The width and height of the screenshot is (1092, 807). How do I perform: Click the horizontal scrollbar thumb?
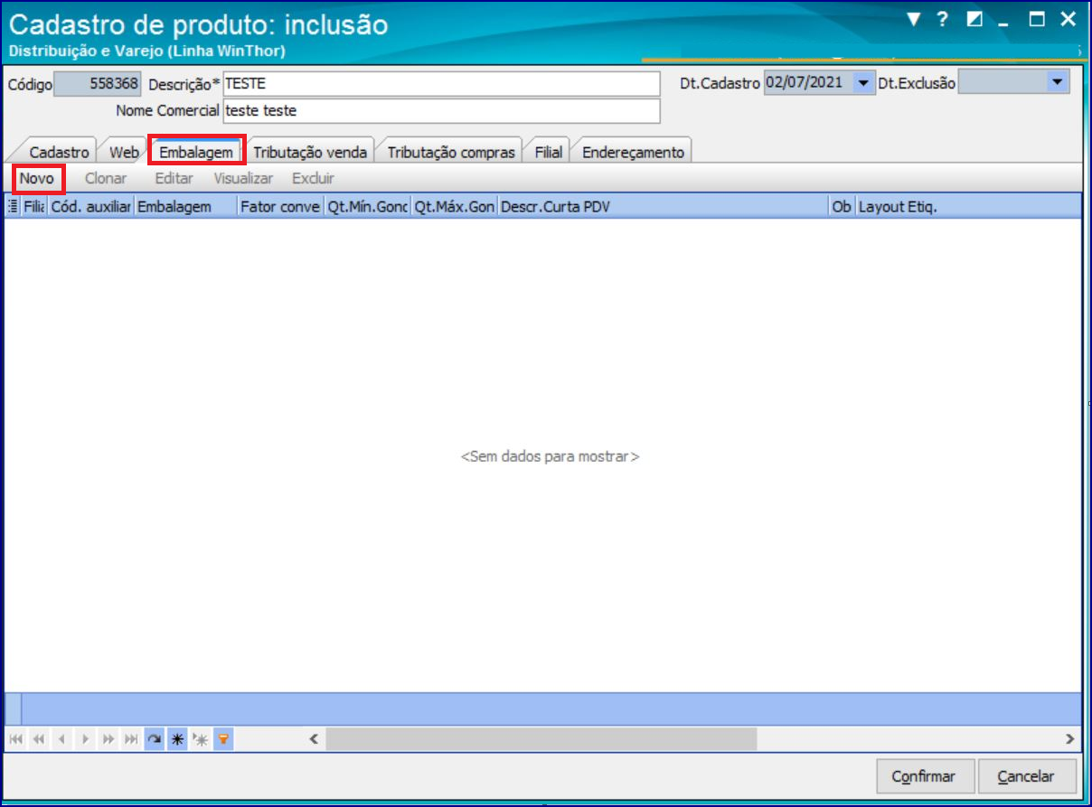tap(541, 739)
